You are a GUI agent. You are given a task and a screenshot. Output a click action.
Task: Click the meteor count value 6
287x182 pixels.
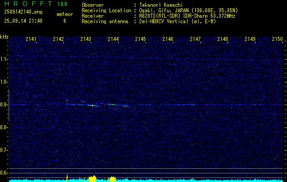65,21
